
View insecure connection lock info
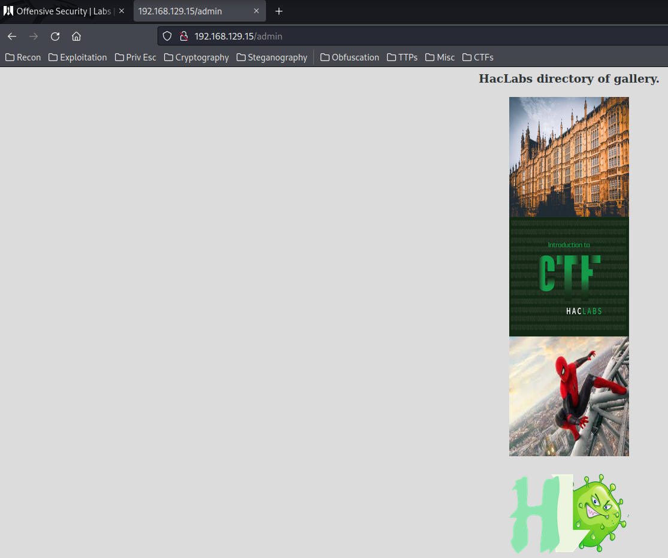pyautogui.click(x=183, y=37)
